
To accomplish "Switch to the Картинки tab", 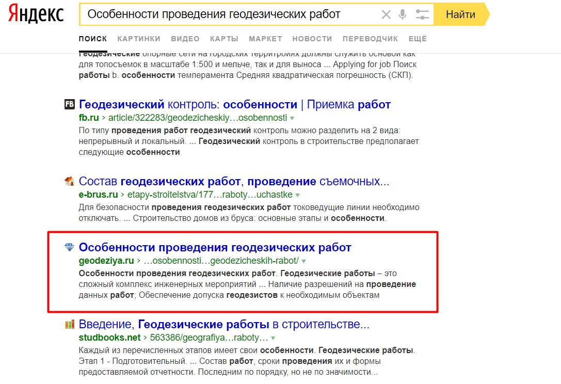I will 139,39.
